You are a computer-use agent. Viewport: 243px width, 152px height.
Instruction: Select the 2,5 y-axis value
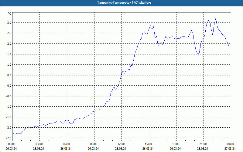tap(9, 33)
